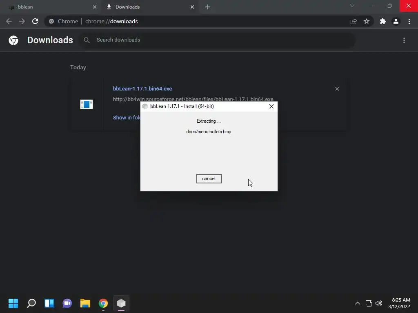418x313 pixels.
Task: Go back in Chrome
Action: click(9, 21)
